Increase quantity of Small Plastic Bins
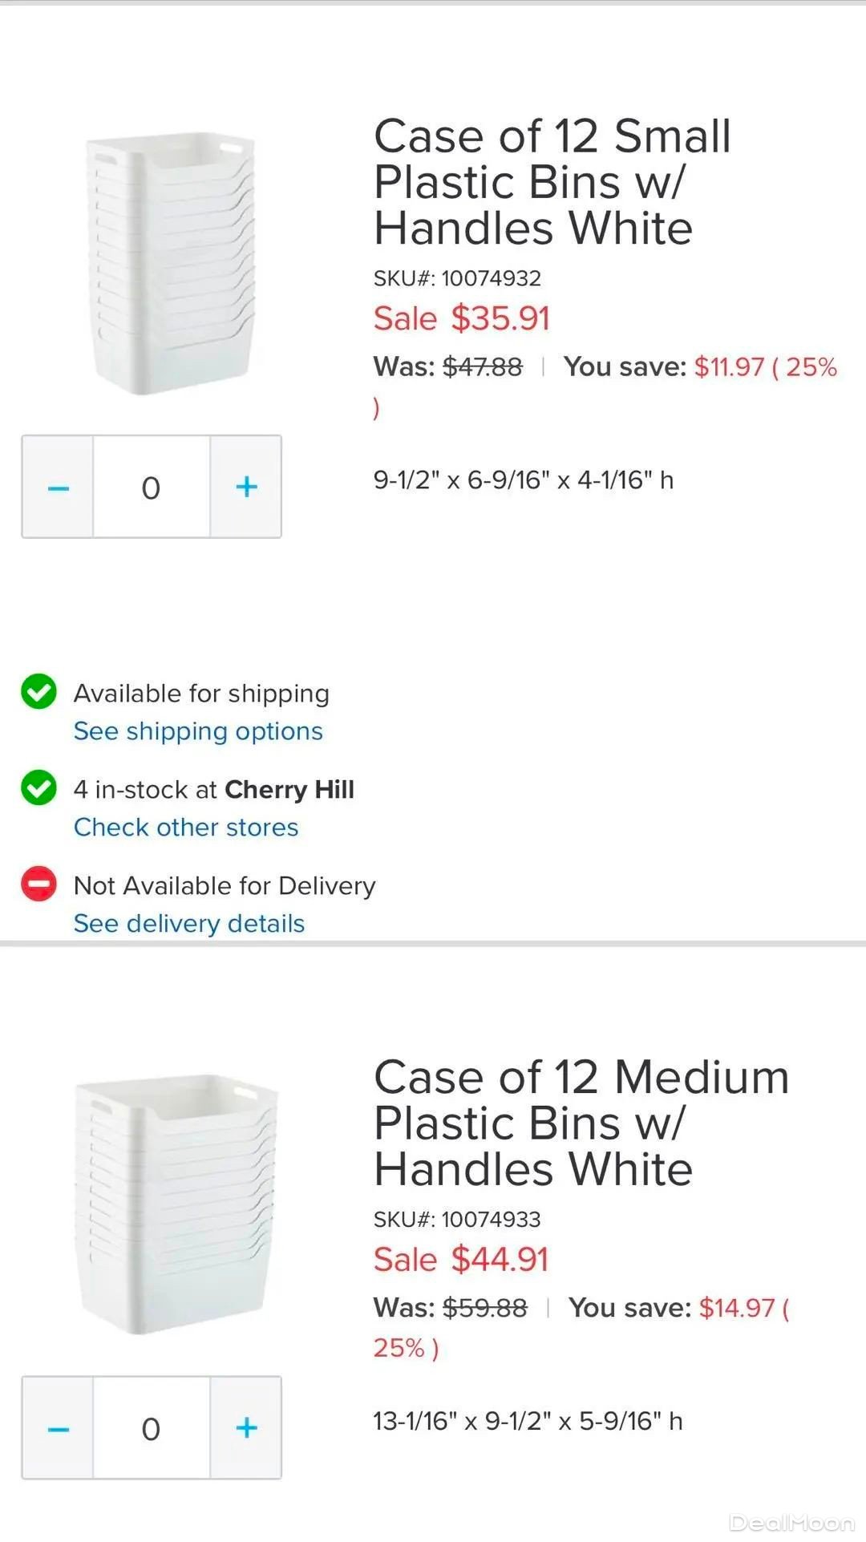866x1542 pixels. pos(246,487)
